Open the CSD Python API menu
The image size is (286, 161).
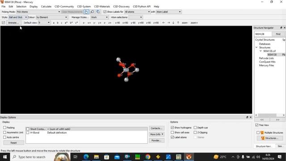[142, 7]
